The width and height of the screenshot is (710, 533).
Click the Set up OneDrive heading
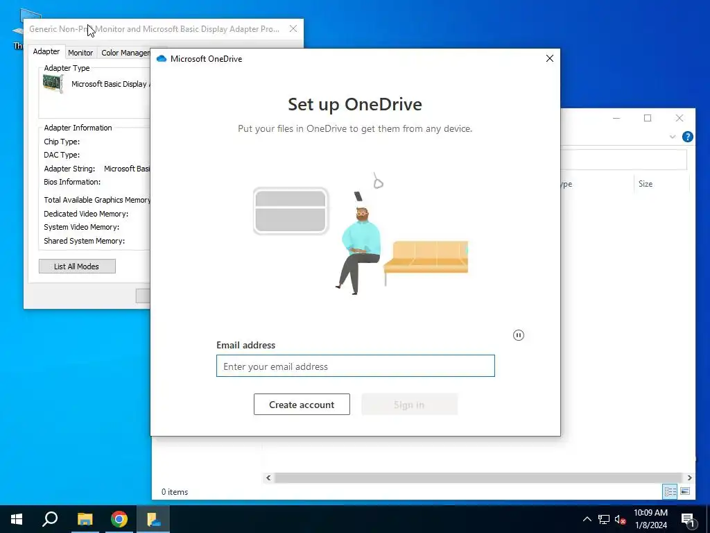pyautogui.click(x=355, y=104)
